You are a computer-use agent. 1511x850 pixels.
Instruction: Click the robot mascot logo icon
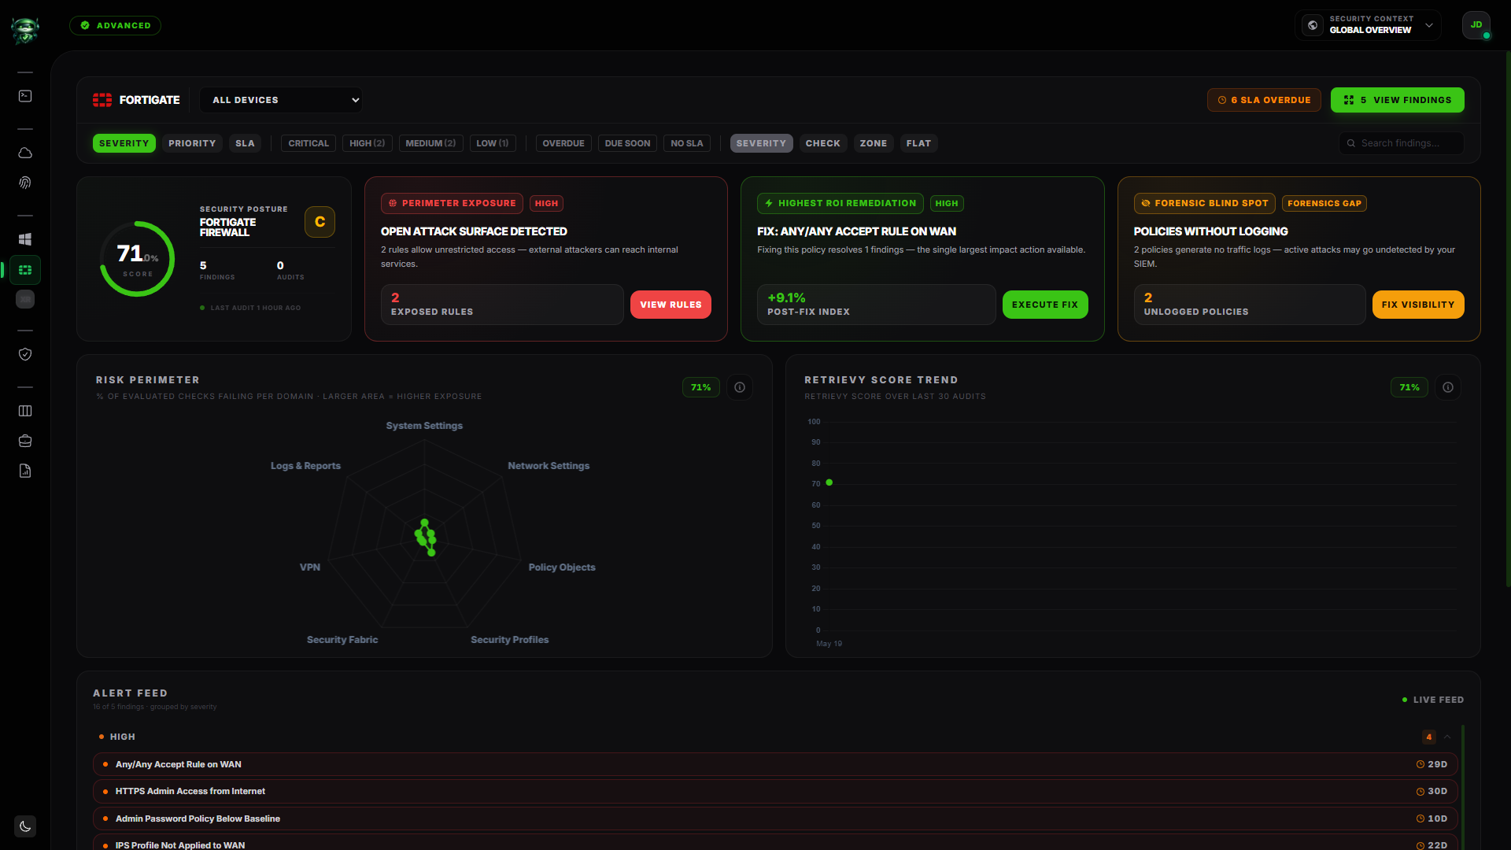(25, 30)
